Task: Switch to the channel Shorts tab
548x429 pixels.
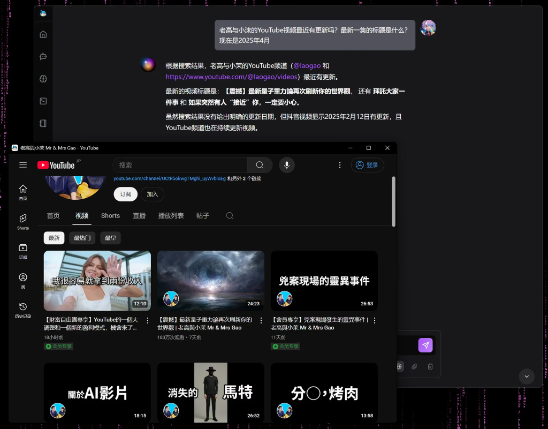Action: [x=110, y=216]
